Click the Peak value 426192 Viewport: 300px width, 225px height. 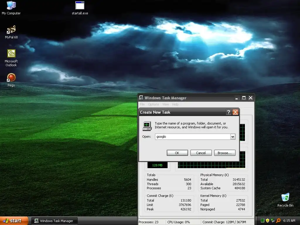(186, 209)
